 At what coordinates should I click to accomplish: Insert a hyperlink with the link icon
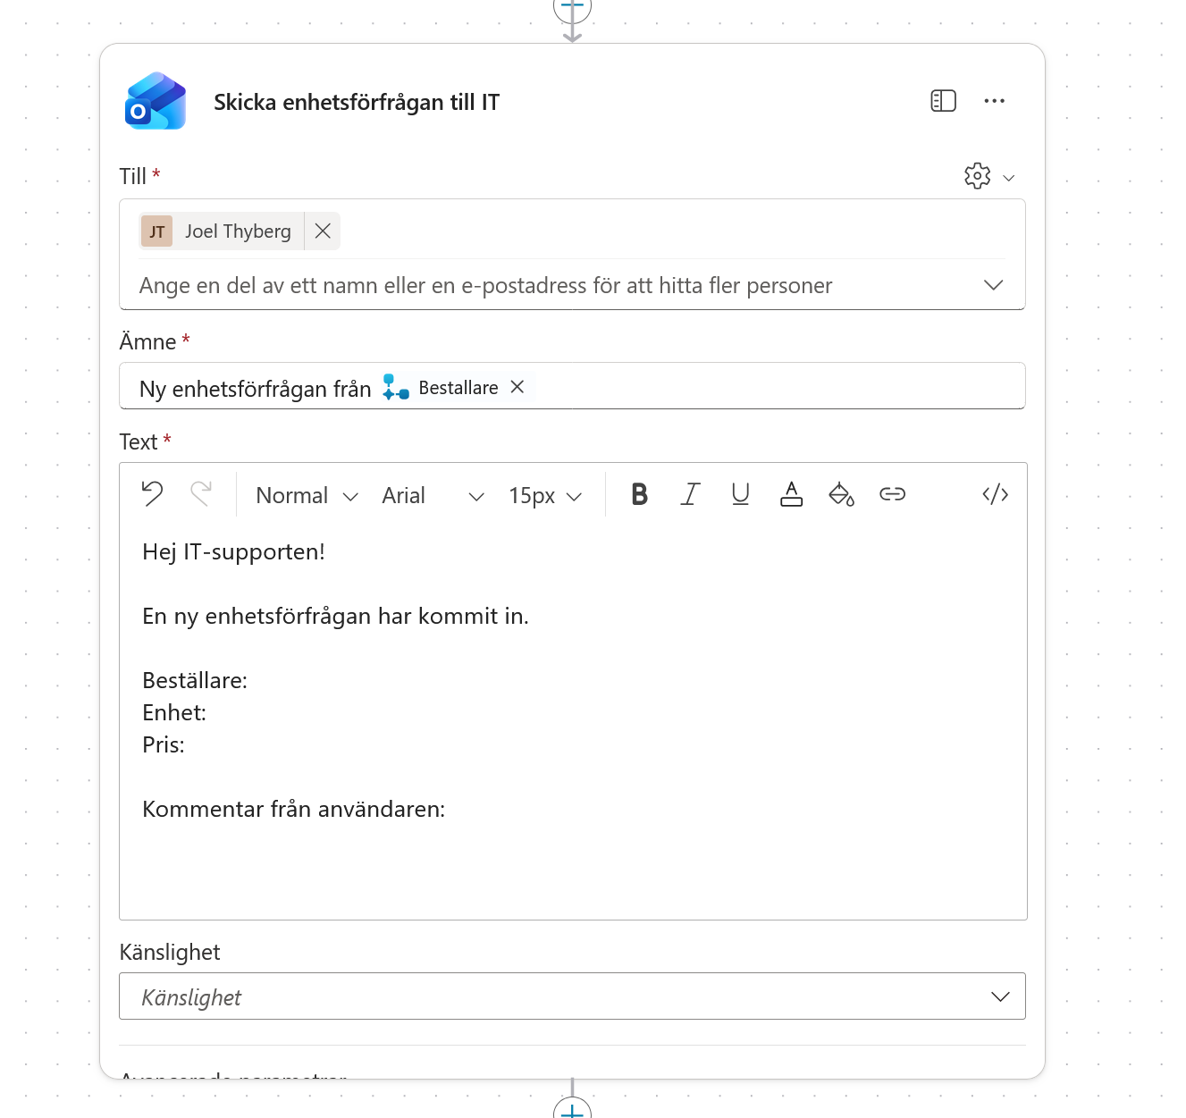coord(892,494)
